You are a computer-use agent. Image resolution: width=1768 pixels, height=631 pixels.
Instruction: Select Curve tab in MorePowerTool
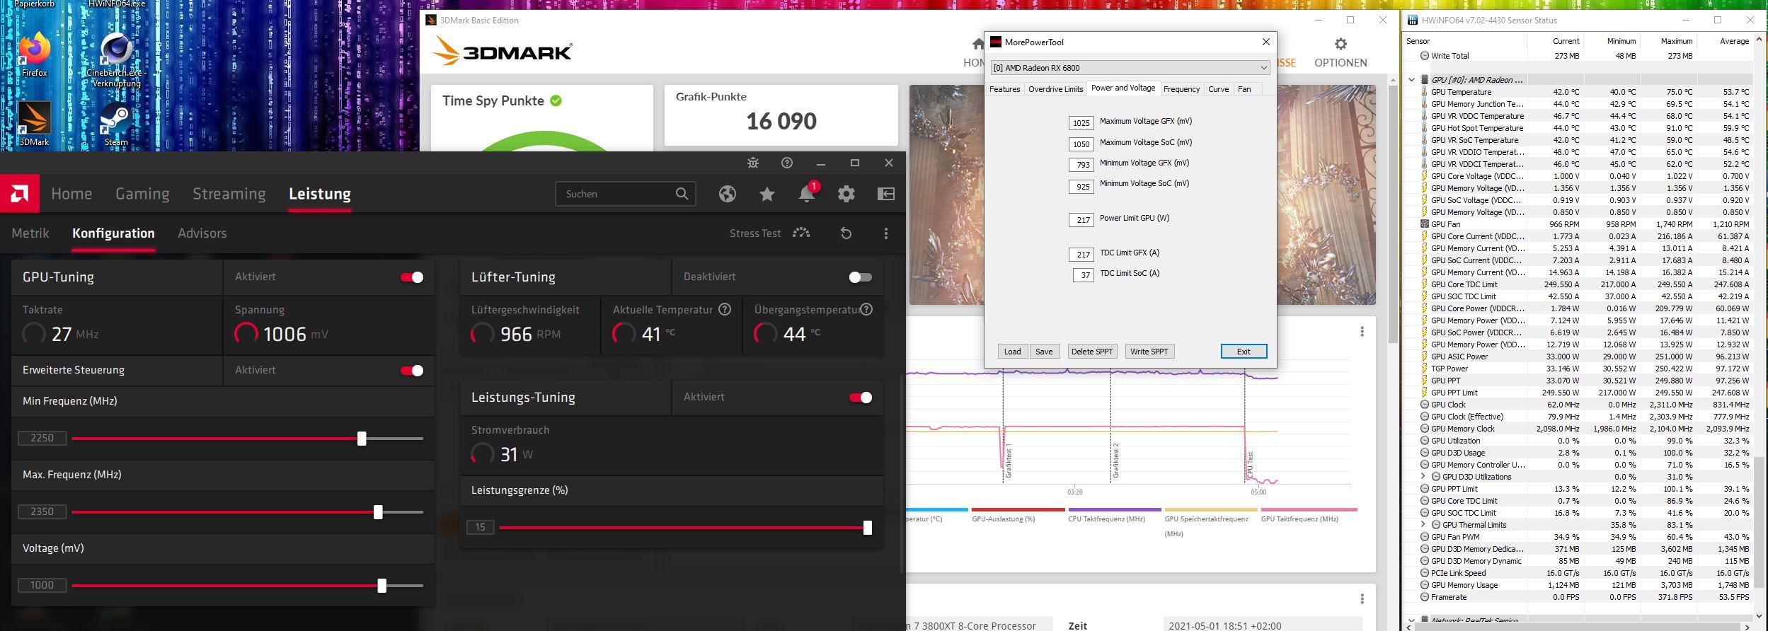click(1218, 89)
